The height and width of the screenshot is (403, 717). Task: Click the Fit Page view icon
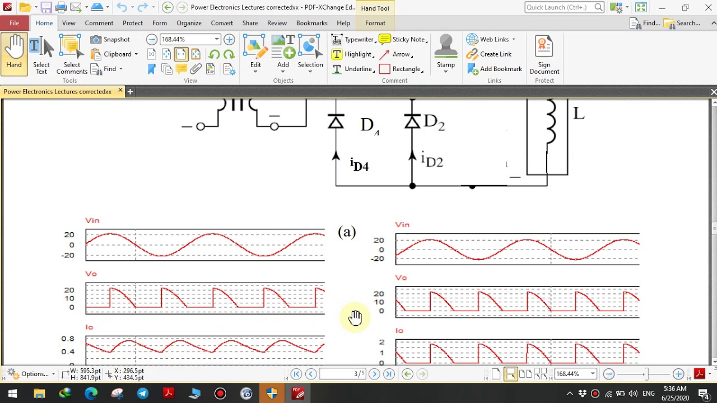pyautogui.click(x=166, y=54)
